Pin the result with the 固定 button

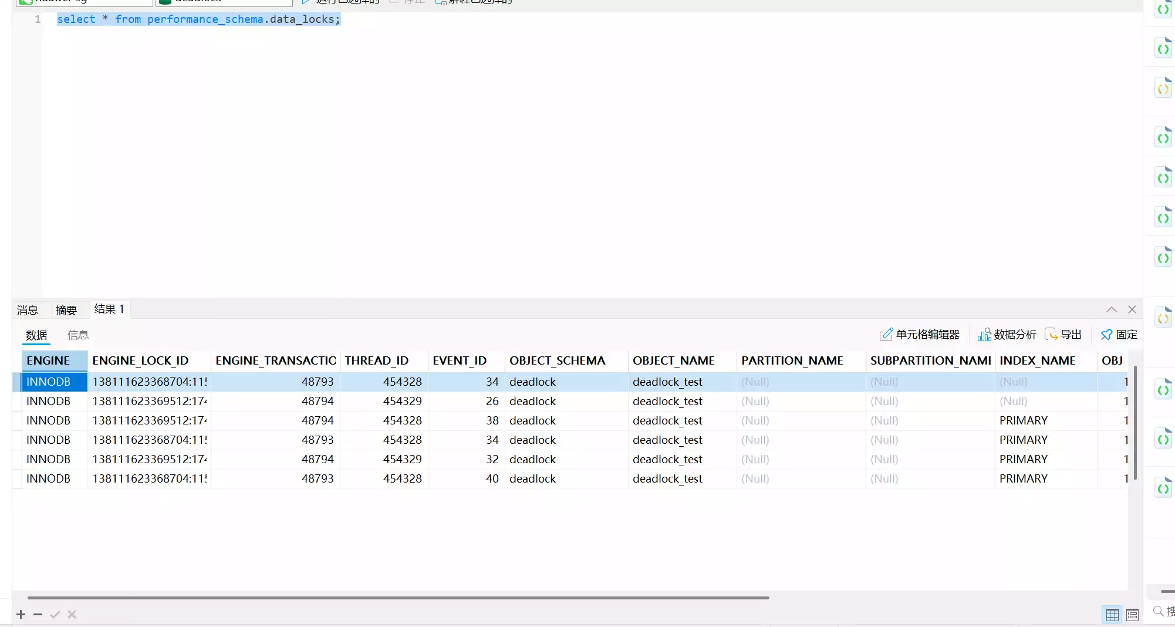click(1119, 335)
